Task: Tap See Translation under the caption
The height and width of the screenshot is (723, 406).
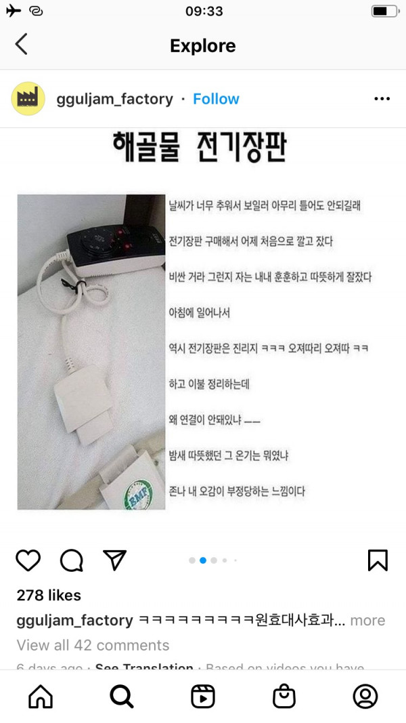Action: tap(144, 667)
